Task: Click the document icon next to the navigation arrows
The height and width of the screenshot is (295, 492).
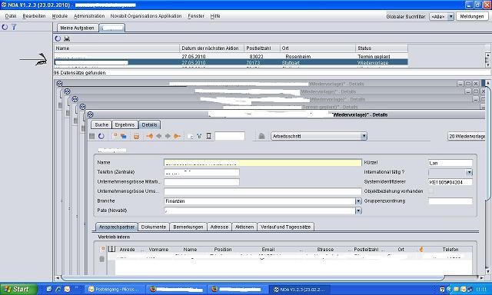Action: click(x=190, y=136)
